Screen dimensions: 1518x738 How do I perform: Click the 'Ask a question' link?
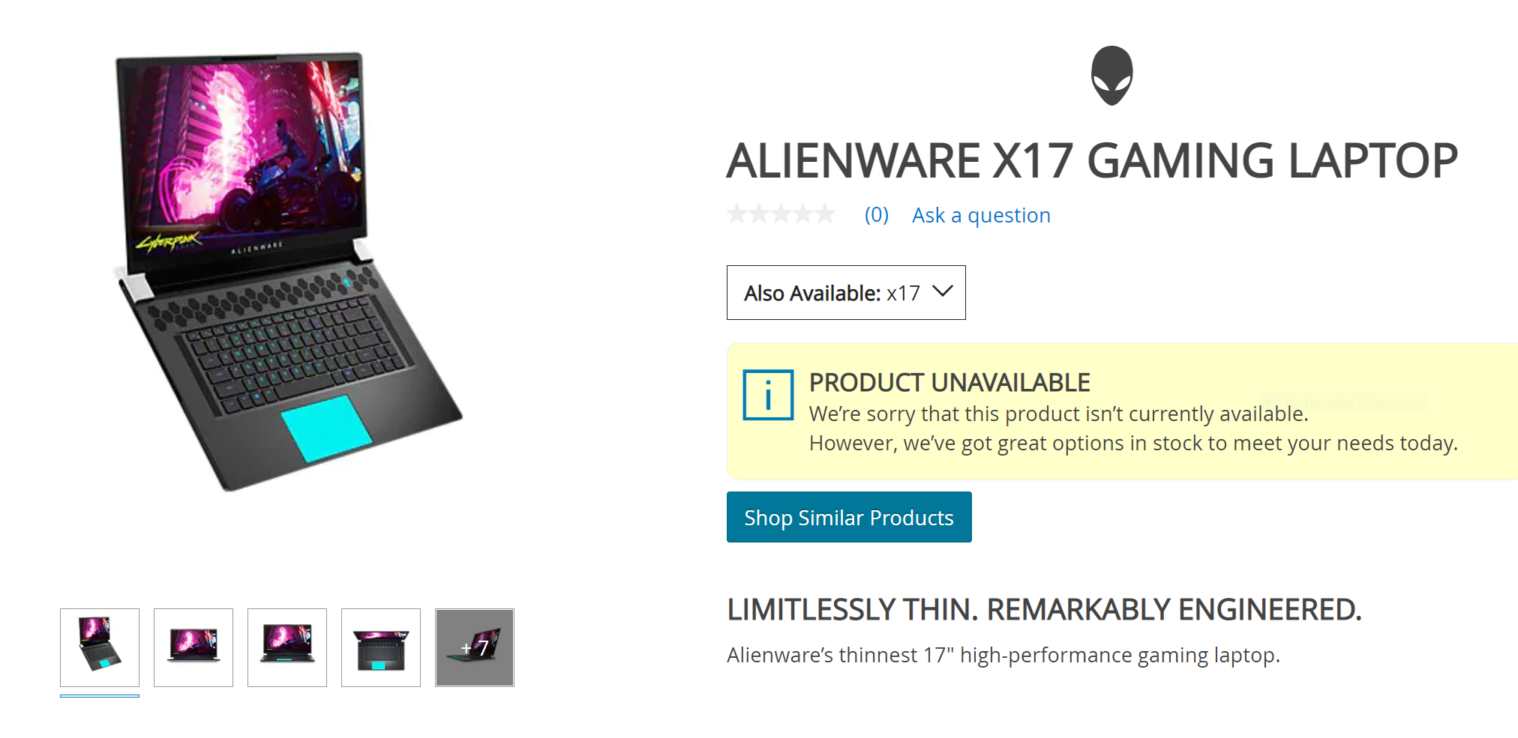981,215
